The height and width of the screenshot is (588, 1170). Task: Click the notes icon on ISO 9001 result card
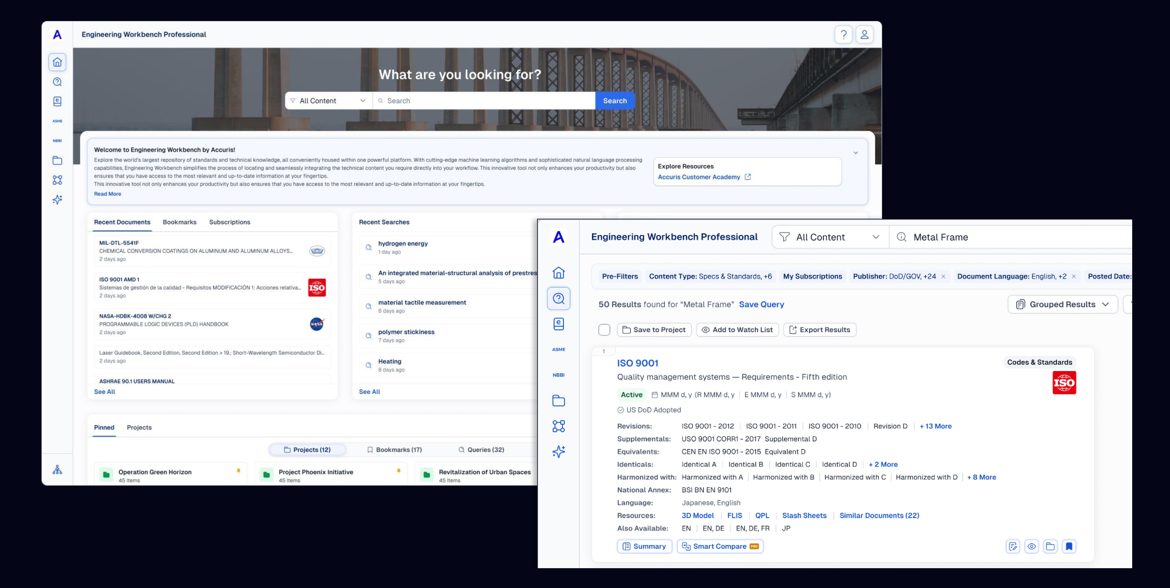pyautogui.click(x=1013, y=546)
